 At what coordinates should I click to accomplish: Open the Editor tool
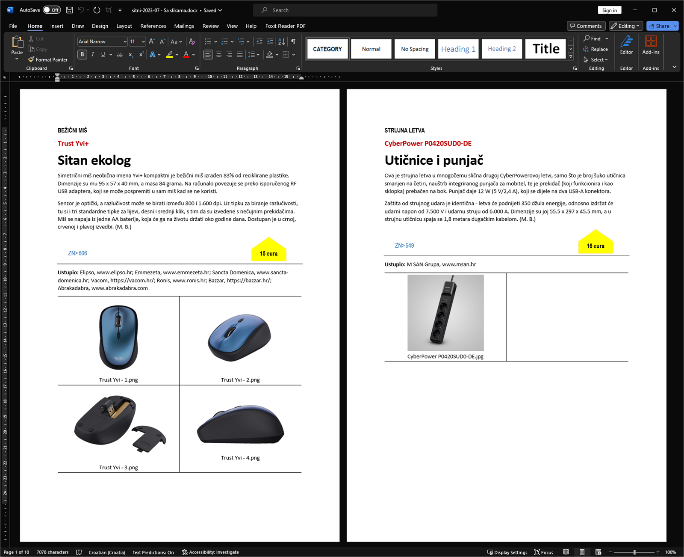626,45
